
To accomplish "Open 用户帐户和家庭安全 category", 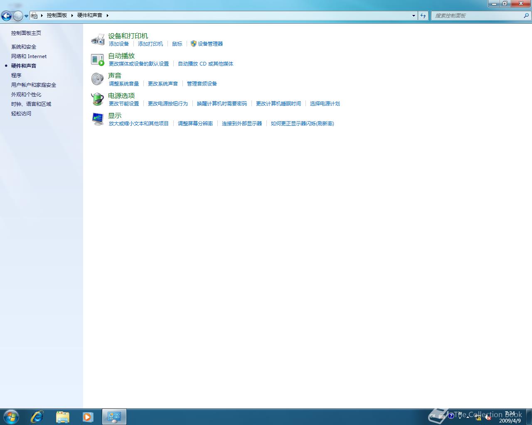I will (x=34, y=85).
